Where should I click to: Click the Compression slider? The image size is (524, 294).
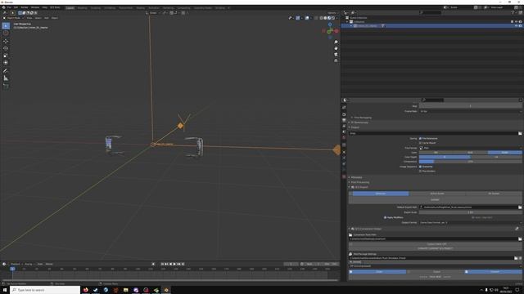(470, 162)
